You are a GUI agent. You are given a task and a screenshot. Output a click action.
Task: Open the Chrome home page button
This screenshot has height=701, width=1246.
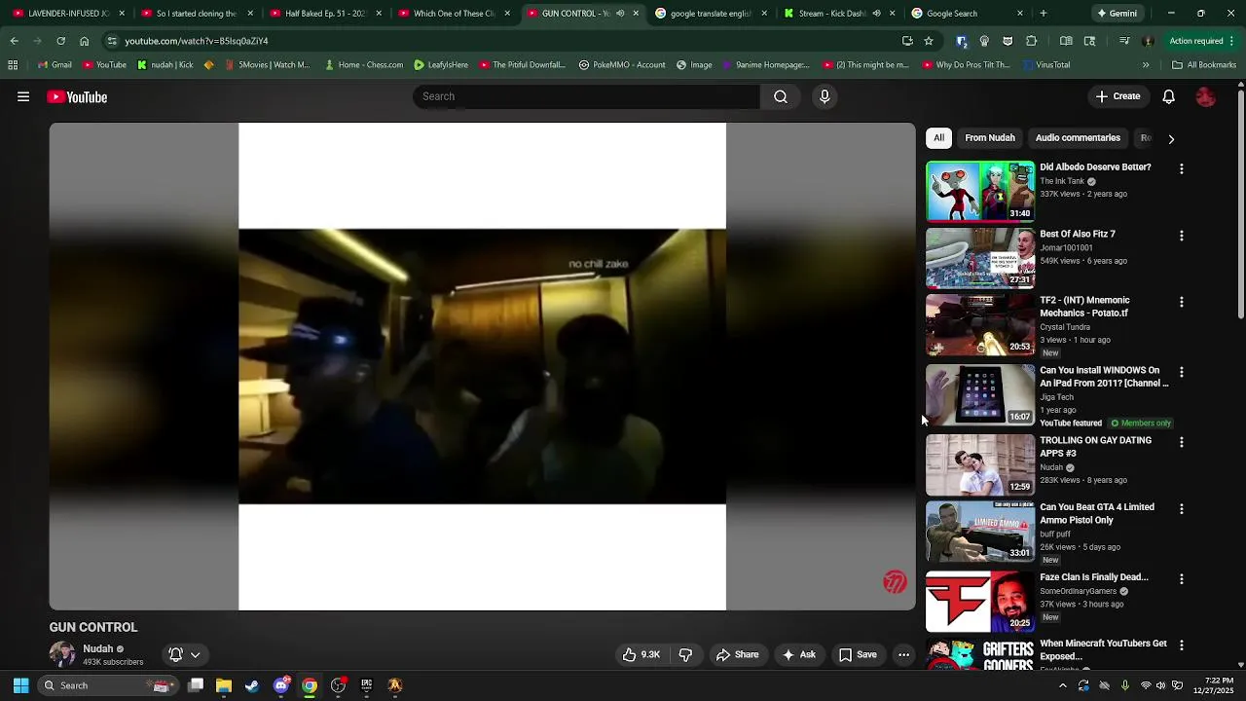[84, 41]
